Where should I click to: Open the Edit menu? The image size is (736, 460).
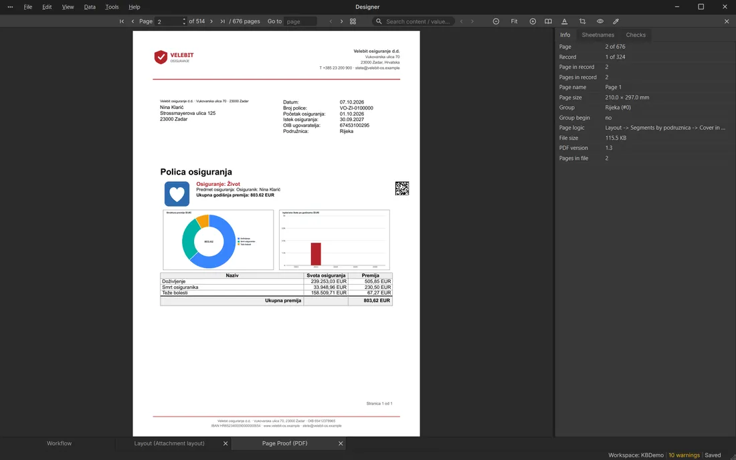47,7
